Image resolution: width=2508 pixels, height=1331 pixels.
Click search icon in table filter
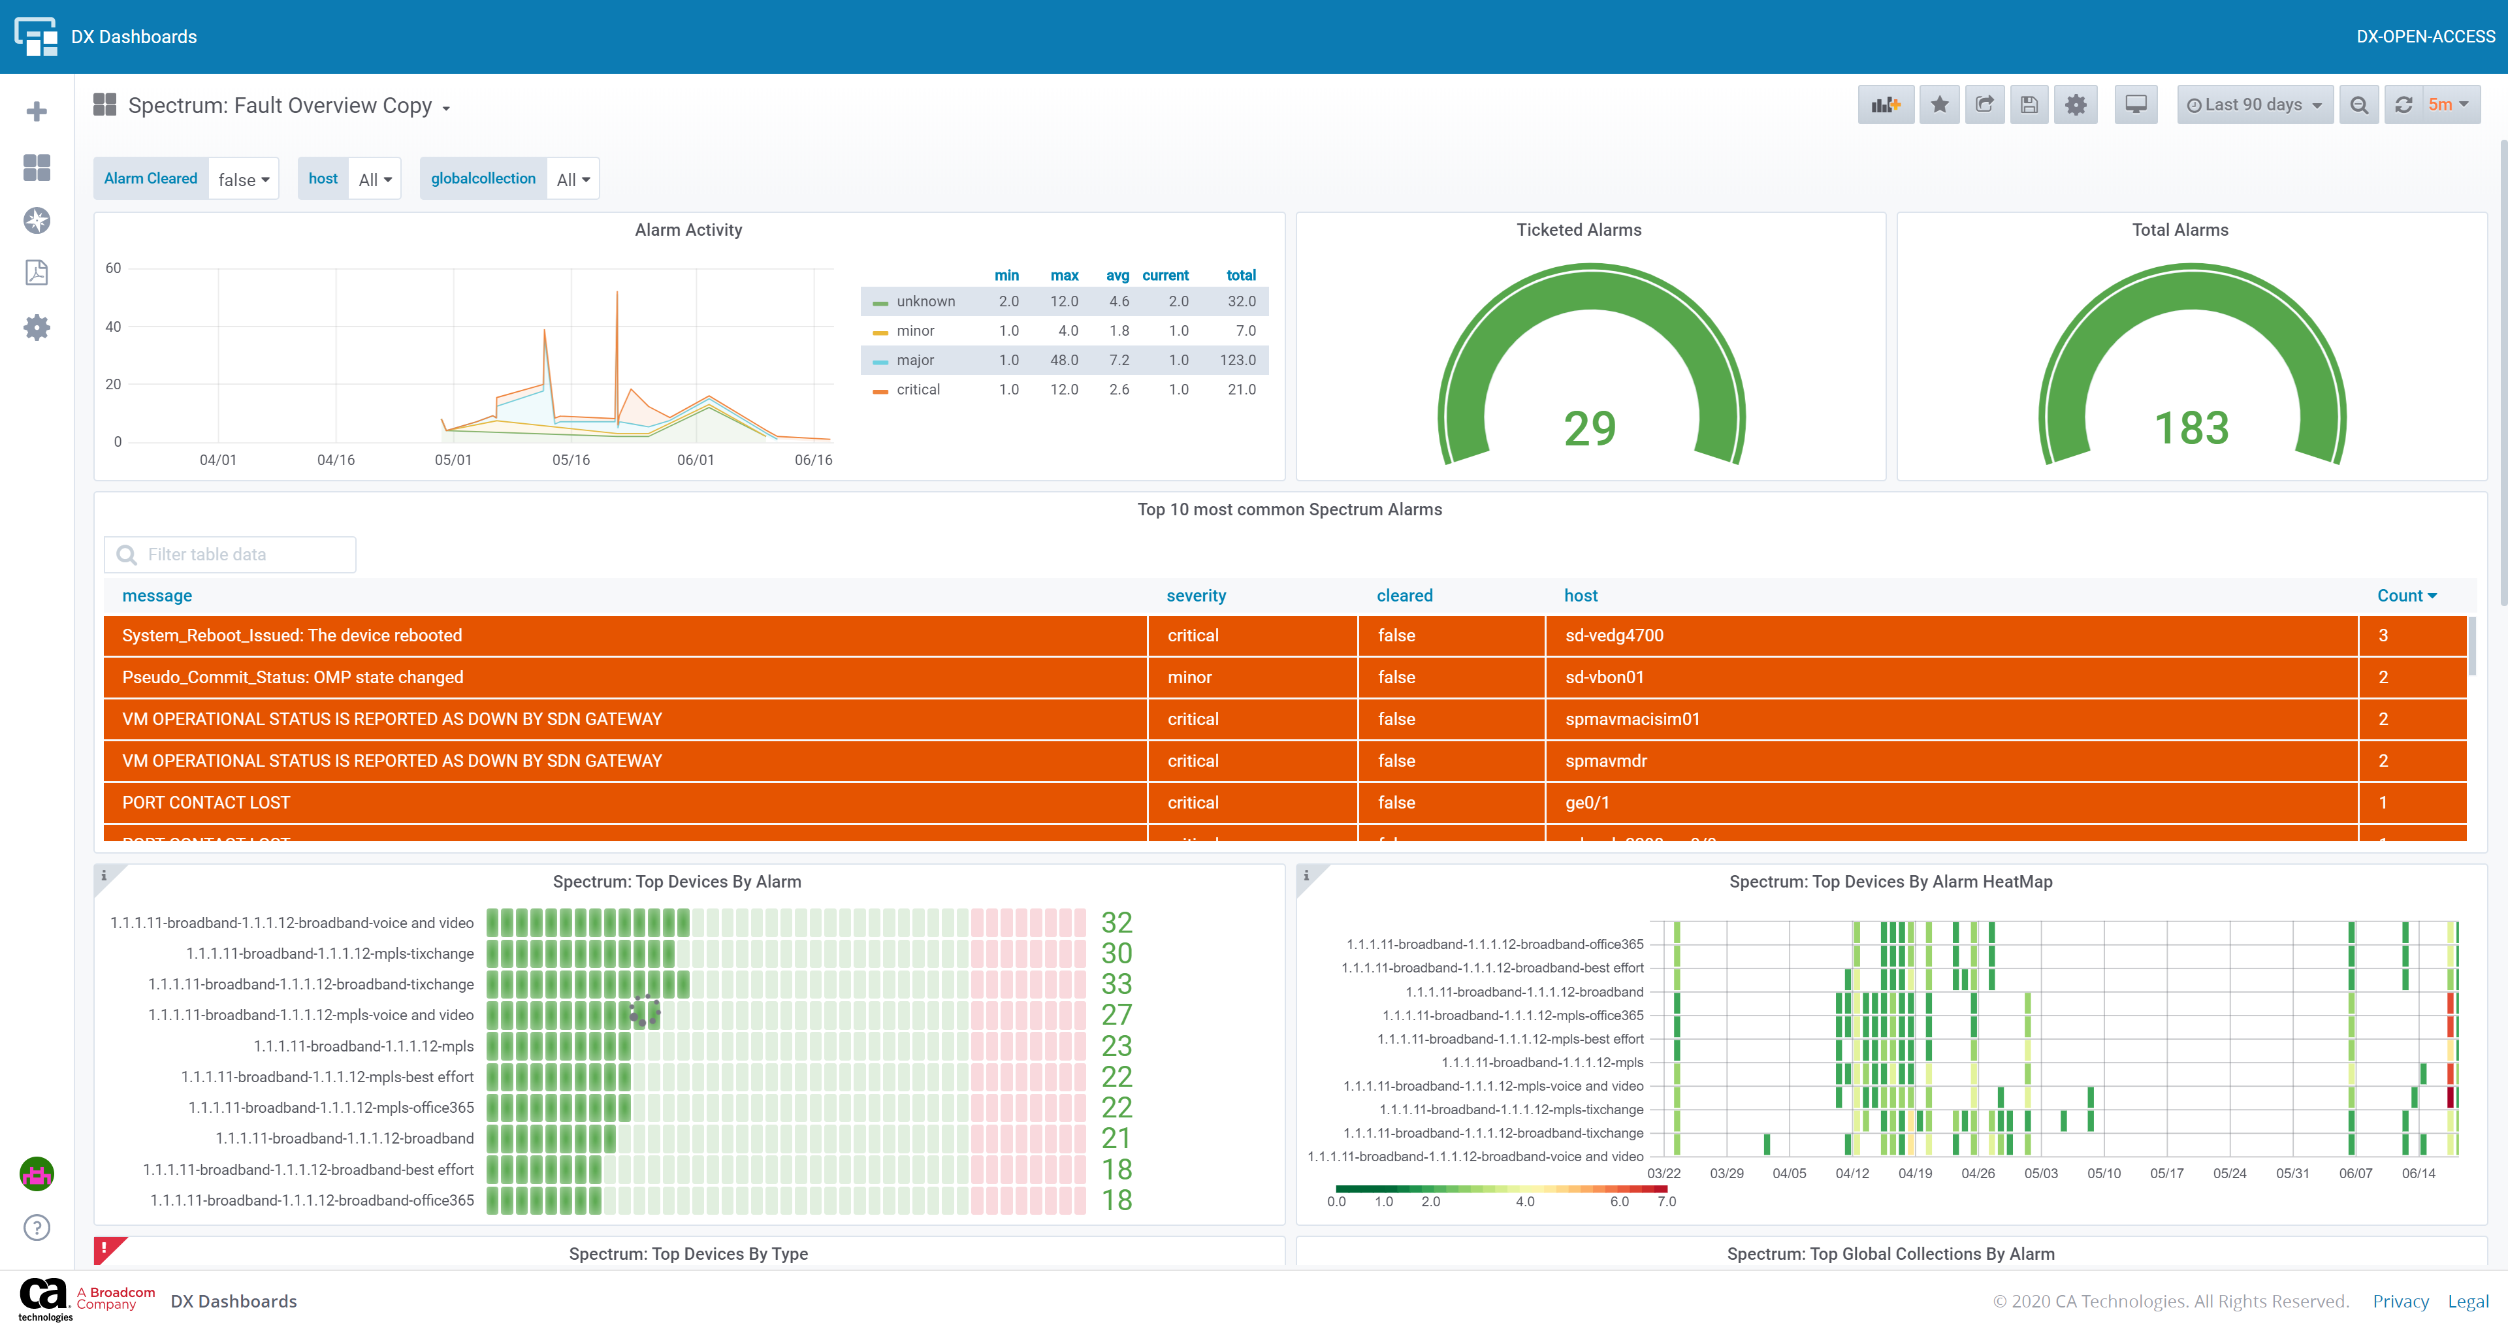[x=127, y=555]
